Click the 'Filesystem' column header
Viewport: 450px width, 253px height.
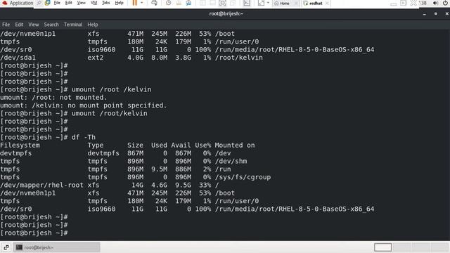(x=20, y=145)
